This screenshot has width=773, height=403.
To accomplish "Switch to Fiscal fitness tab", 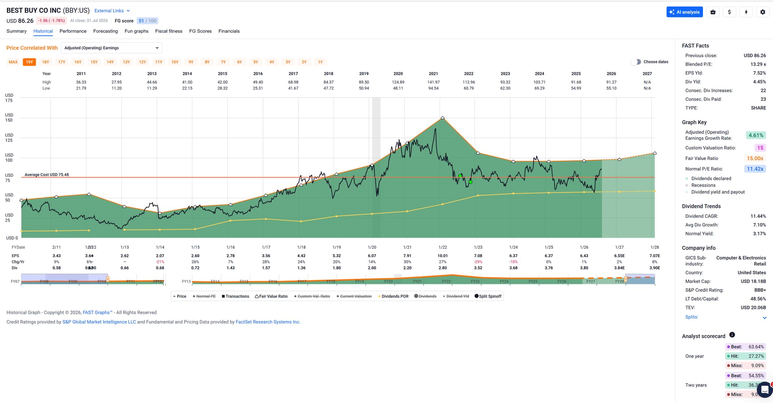I will pos(169,31).
